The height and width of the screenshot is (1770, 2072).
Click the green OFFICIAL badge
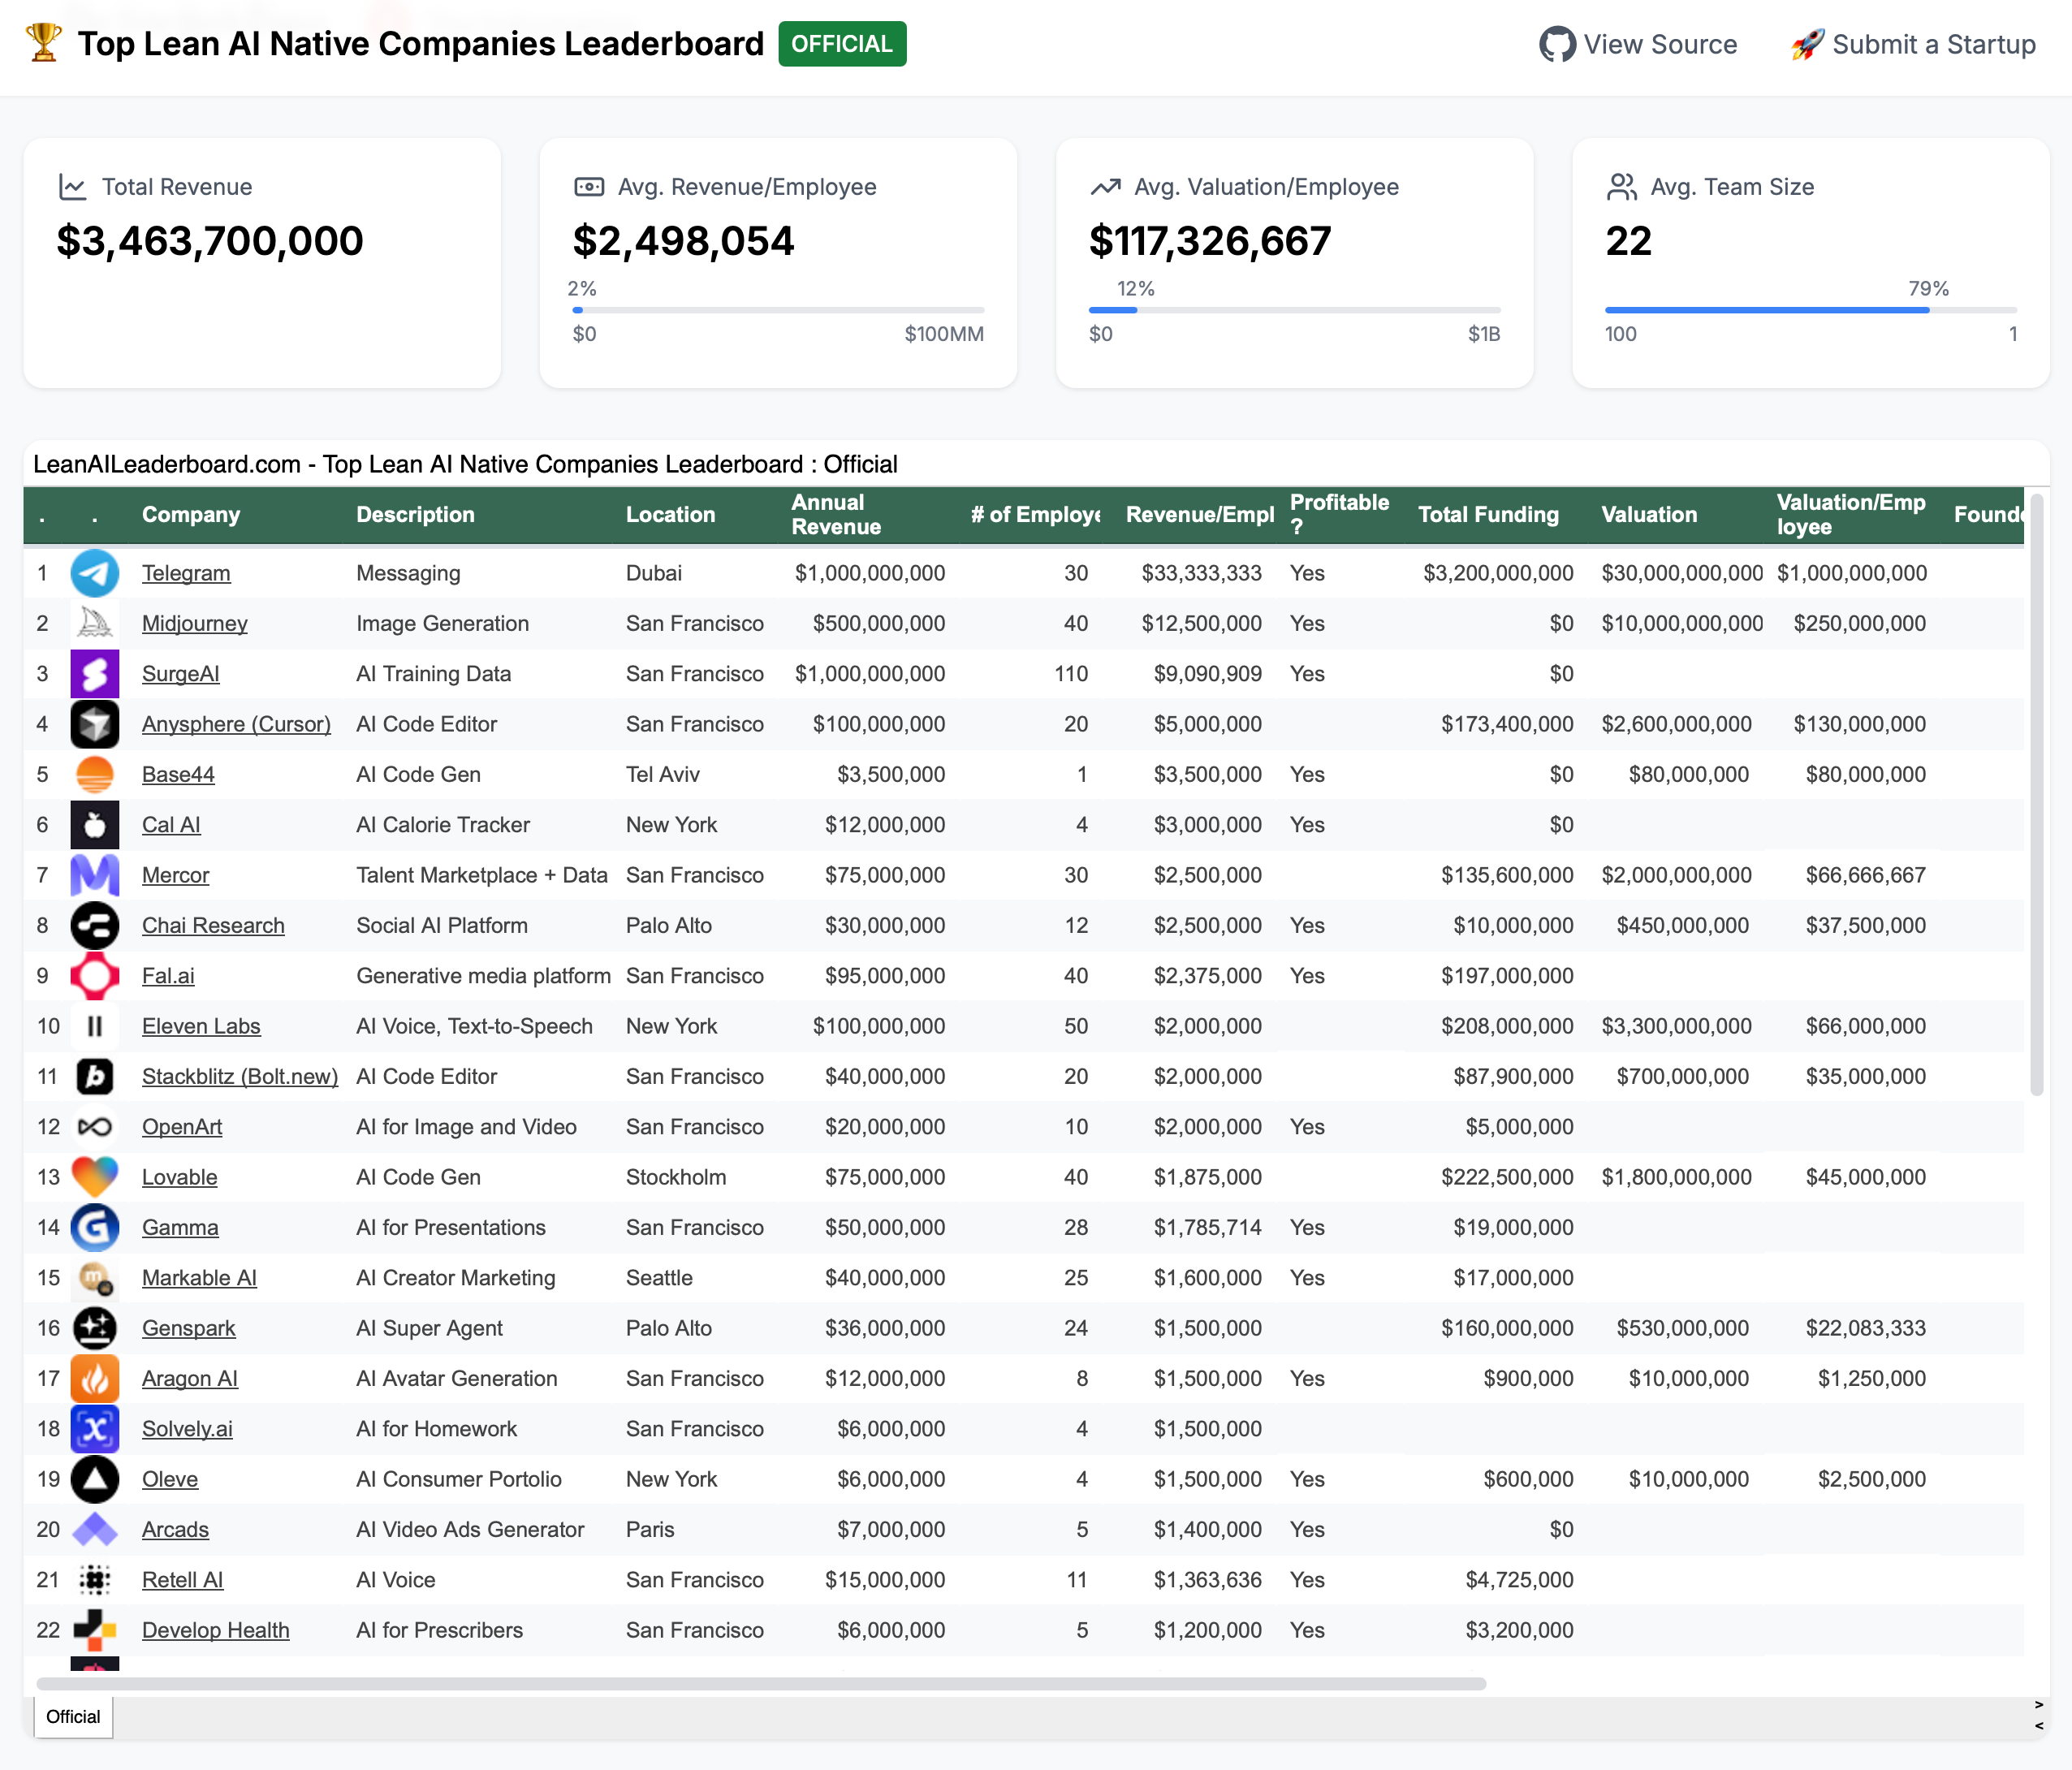point(842,44)
